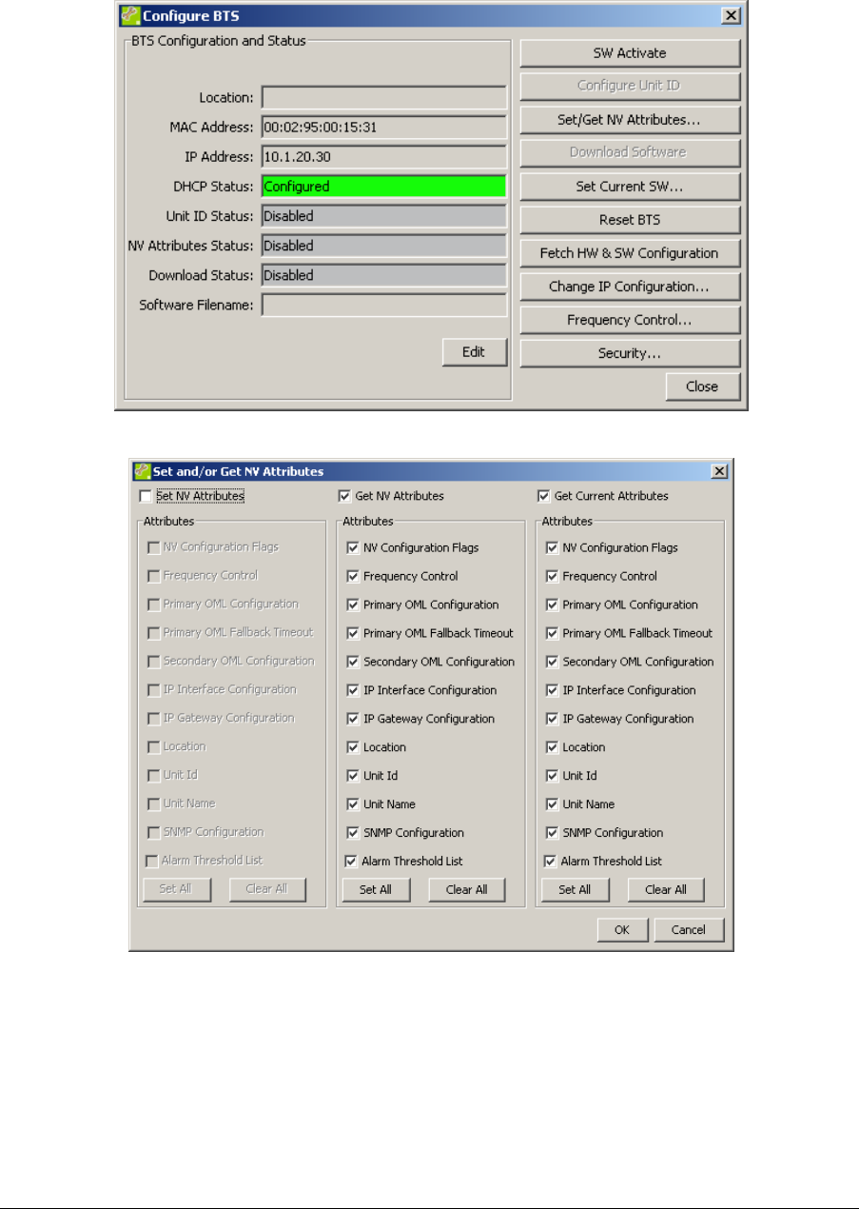Click the Software Filename field
The image size is (859, 1209).
coord(384,305)
